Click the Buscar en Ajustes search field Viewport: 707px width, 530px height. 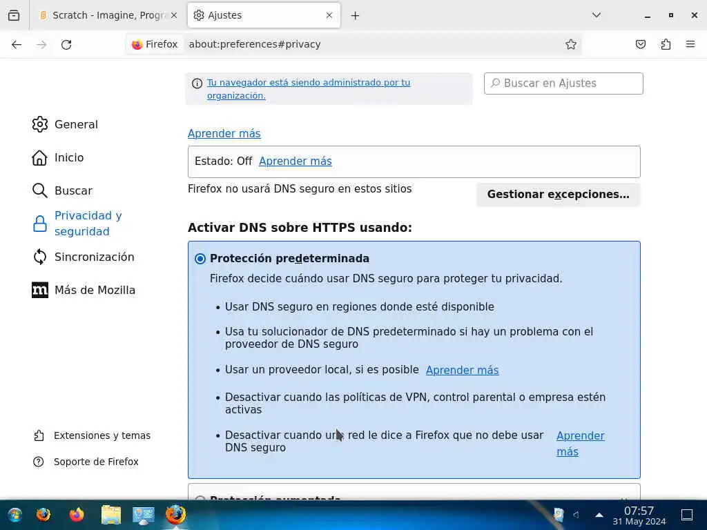(x=563, y=84)
